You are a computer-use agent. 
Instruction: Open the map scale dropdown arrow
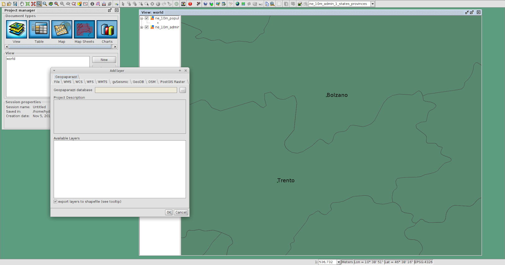pyautogui.click(x=339, y=262)
